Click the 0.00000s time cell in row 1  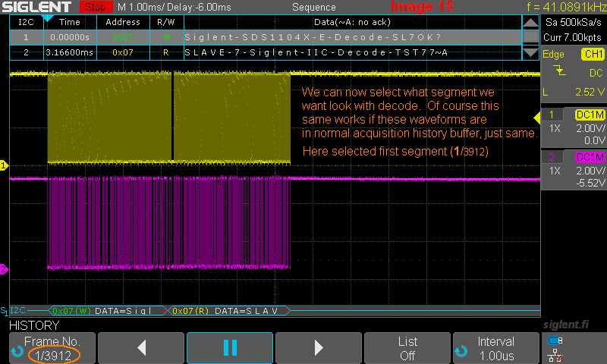click(70, 37)
